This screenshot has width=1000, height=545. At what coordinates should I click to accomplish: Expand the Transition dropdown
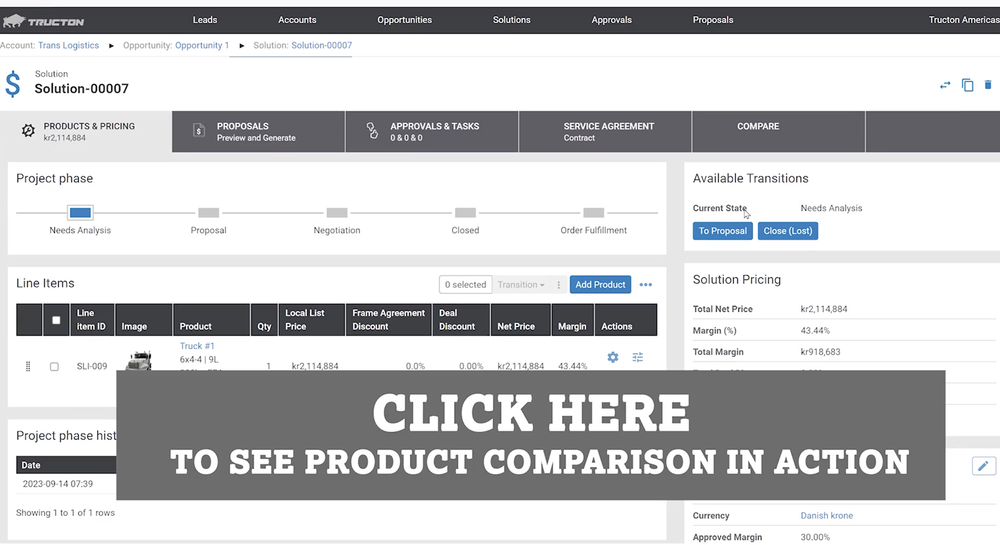[520, 285]
